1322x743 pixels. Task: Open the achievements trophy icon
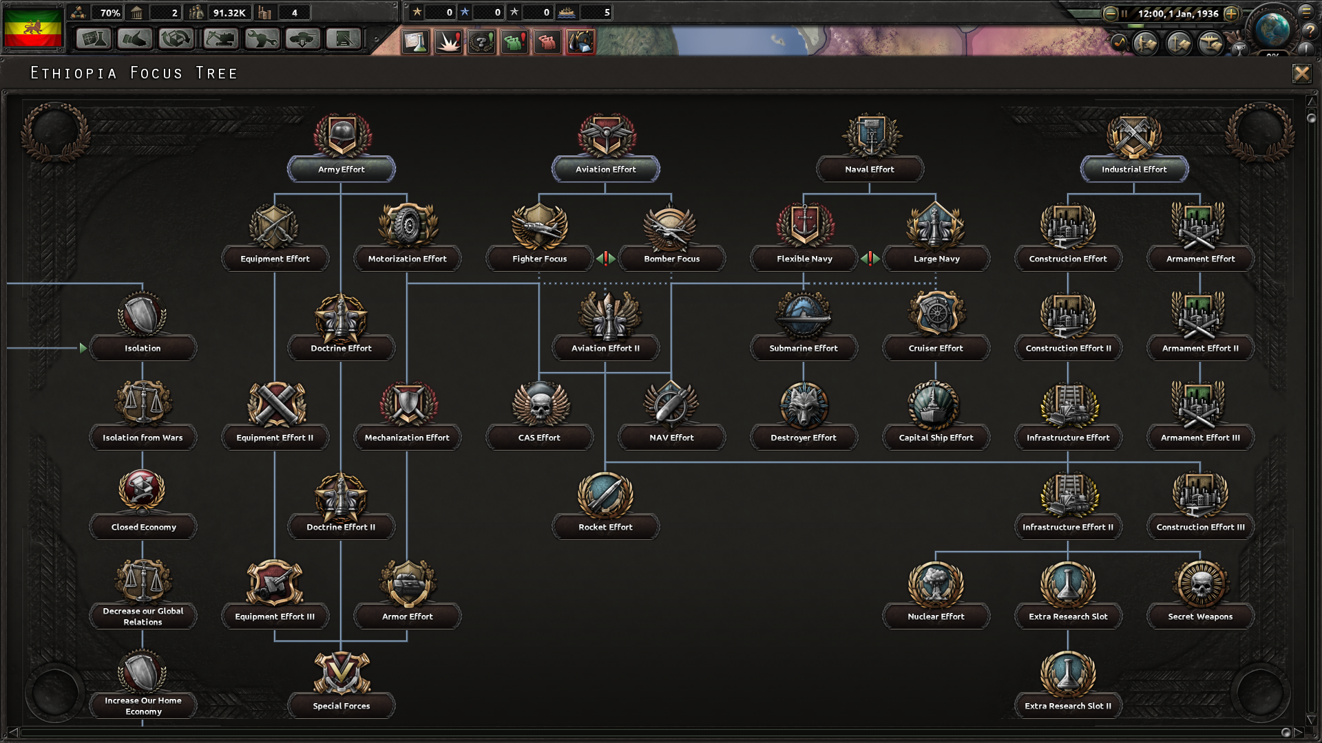click(1239, 49)
